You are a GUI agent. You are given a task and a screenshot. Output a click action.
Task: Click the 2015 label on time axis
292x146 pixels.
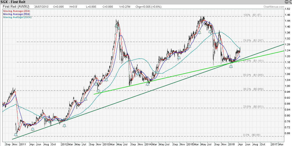pyautogui.click(x=190, y=144)
